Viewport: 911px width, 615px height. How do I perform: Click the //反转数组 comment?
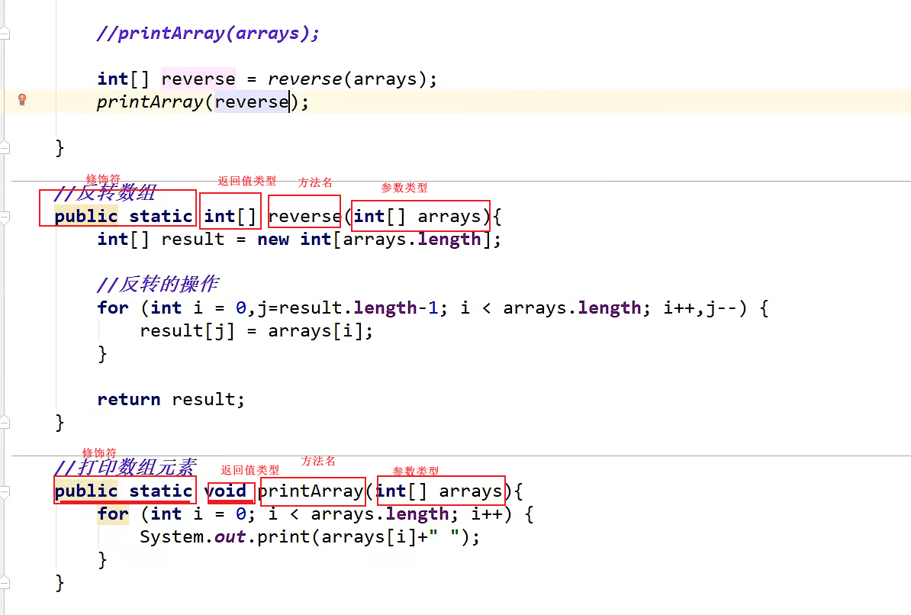pyautogui.click(x=105, y=192)
